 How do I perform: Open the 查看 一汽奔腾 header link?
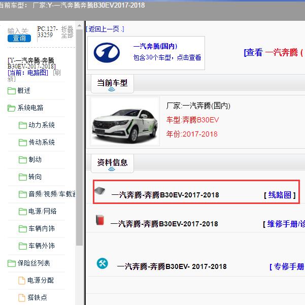pyautogui.click(x=274, y=52)
